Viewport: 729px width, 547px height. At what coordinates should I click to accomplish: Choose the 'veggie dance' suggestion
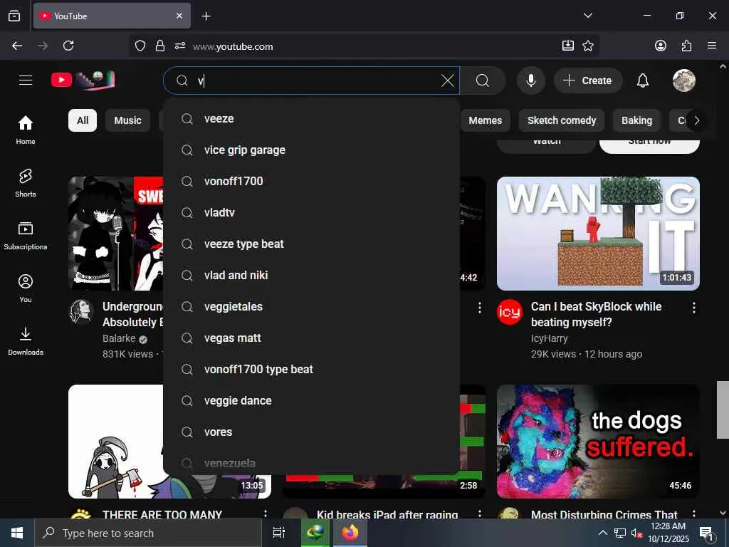coord(312,400)
